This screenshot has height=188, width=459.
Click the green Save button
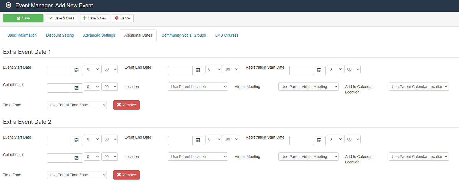(23, 18)
